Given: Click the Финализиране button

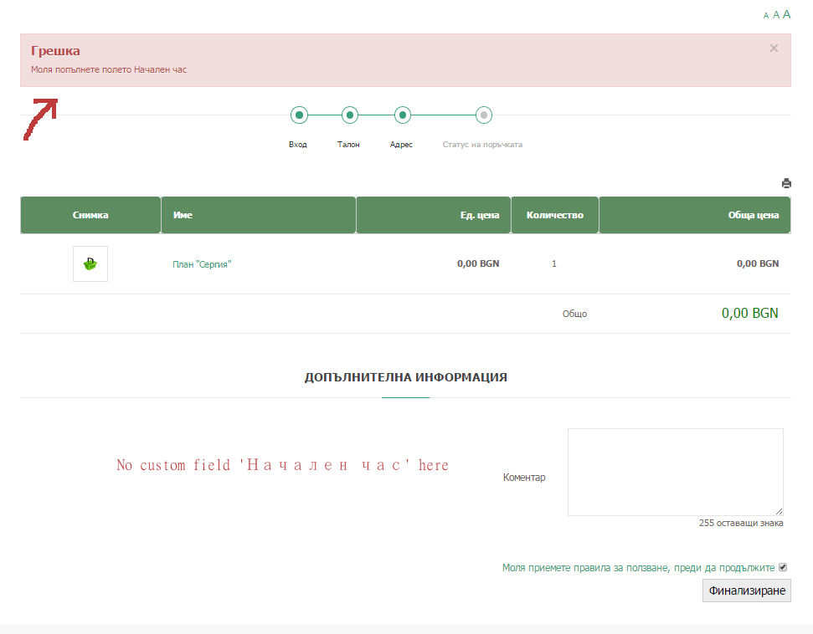Looking at the screenshot, I should coord(747,591).
